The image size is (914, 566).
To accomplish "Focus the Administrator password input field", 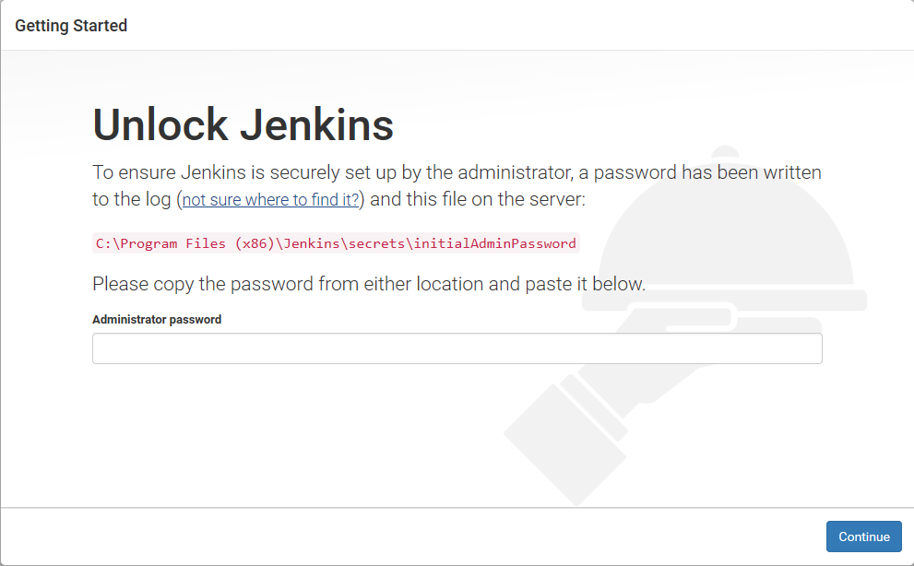I will (x=457, y=348).
